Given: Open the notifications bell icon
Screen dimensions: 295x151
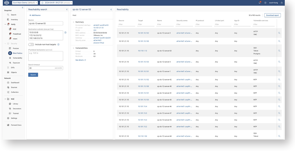Looking at the screenshot, I should tap(260, 3).
